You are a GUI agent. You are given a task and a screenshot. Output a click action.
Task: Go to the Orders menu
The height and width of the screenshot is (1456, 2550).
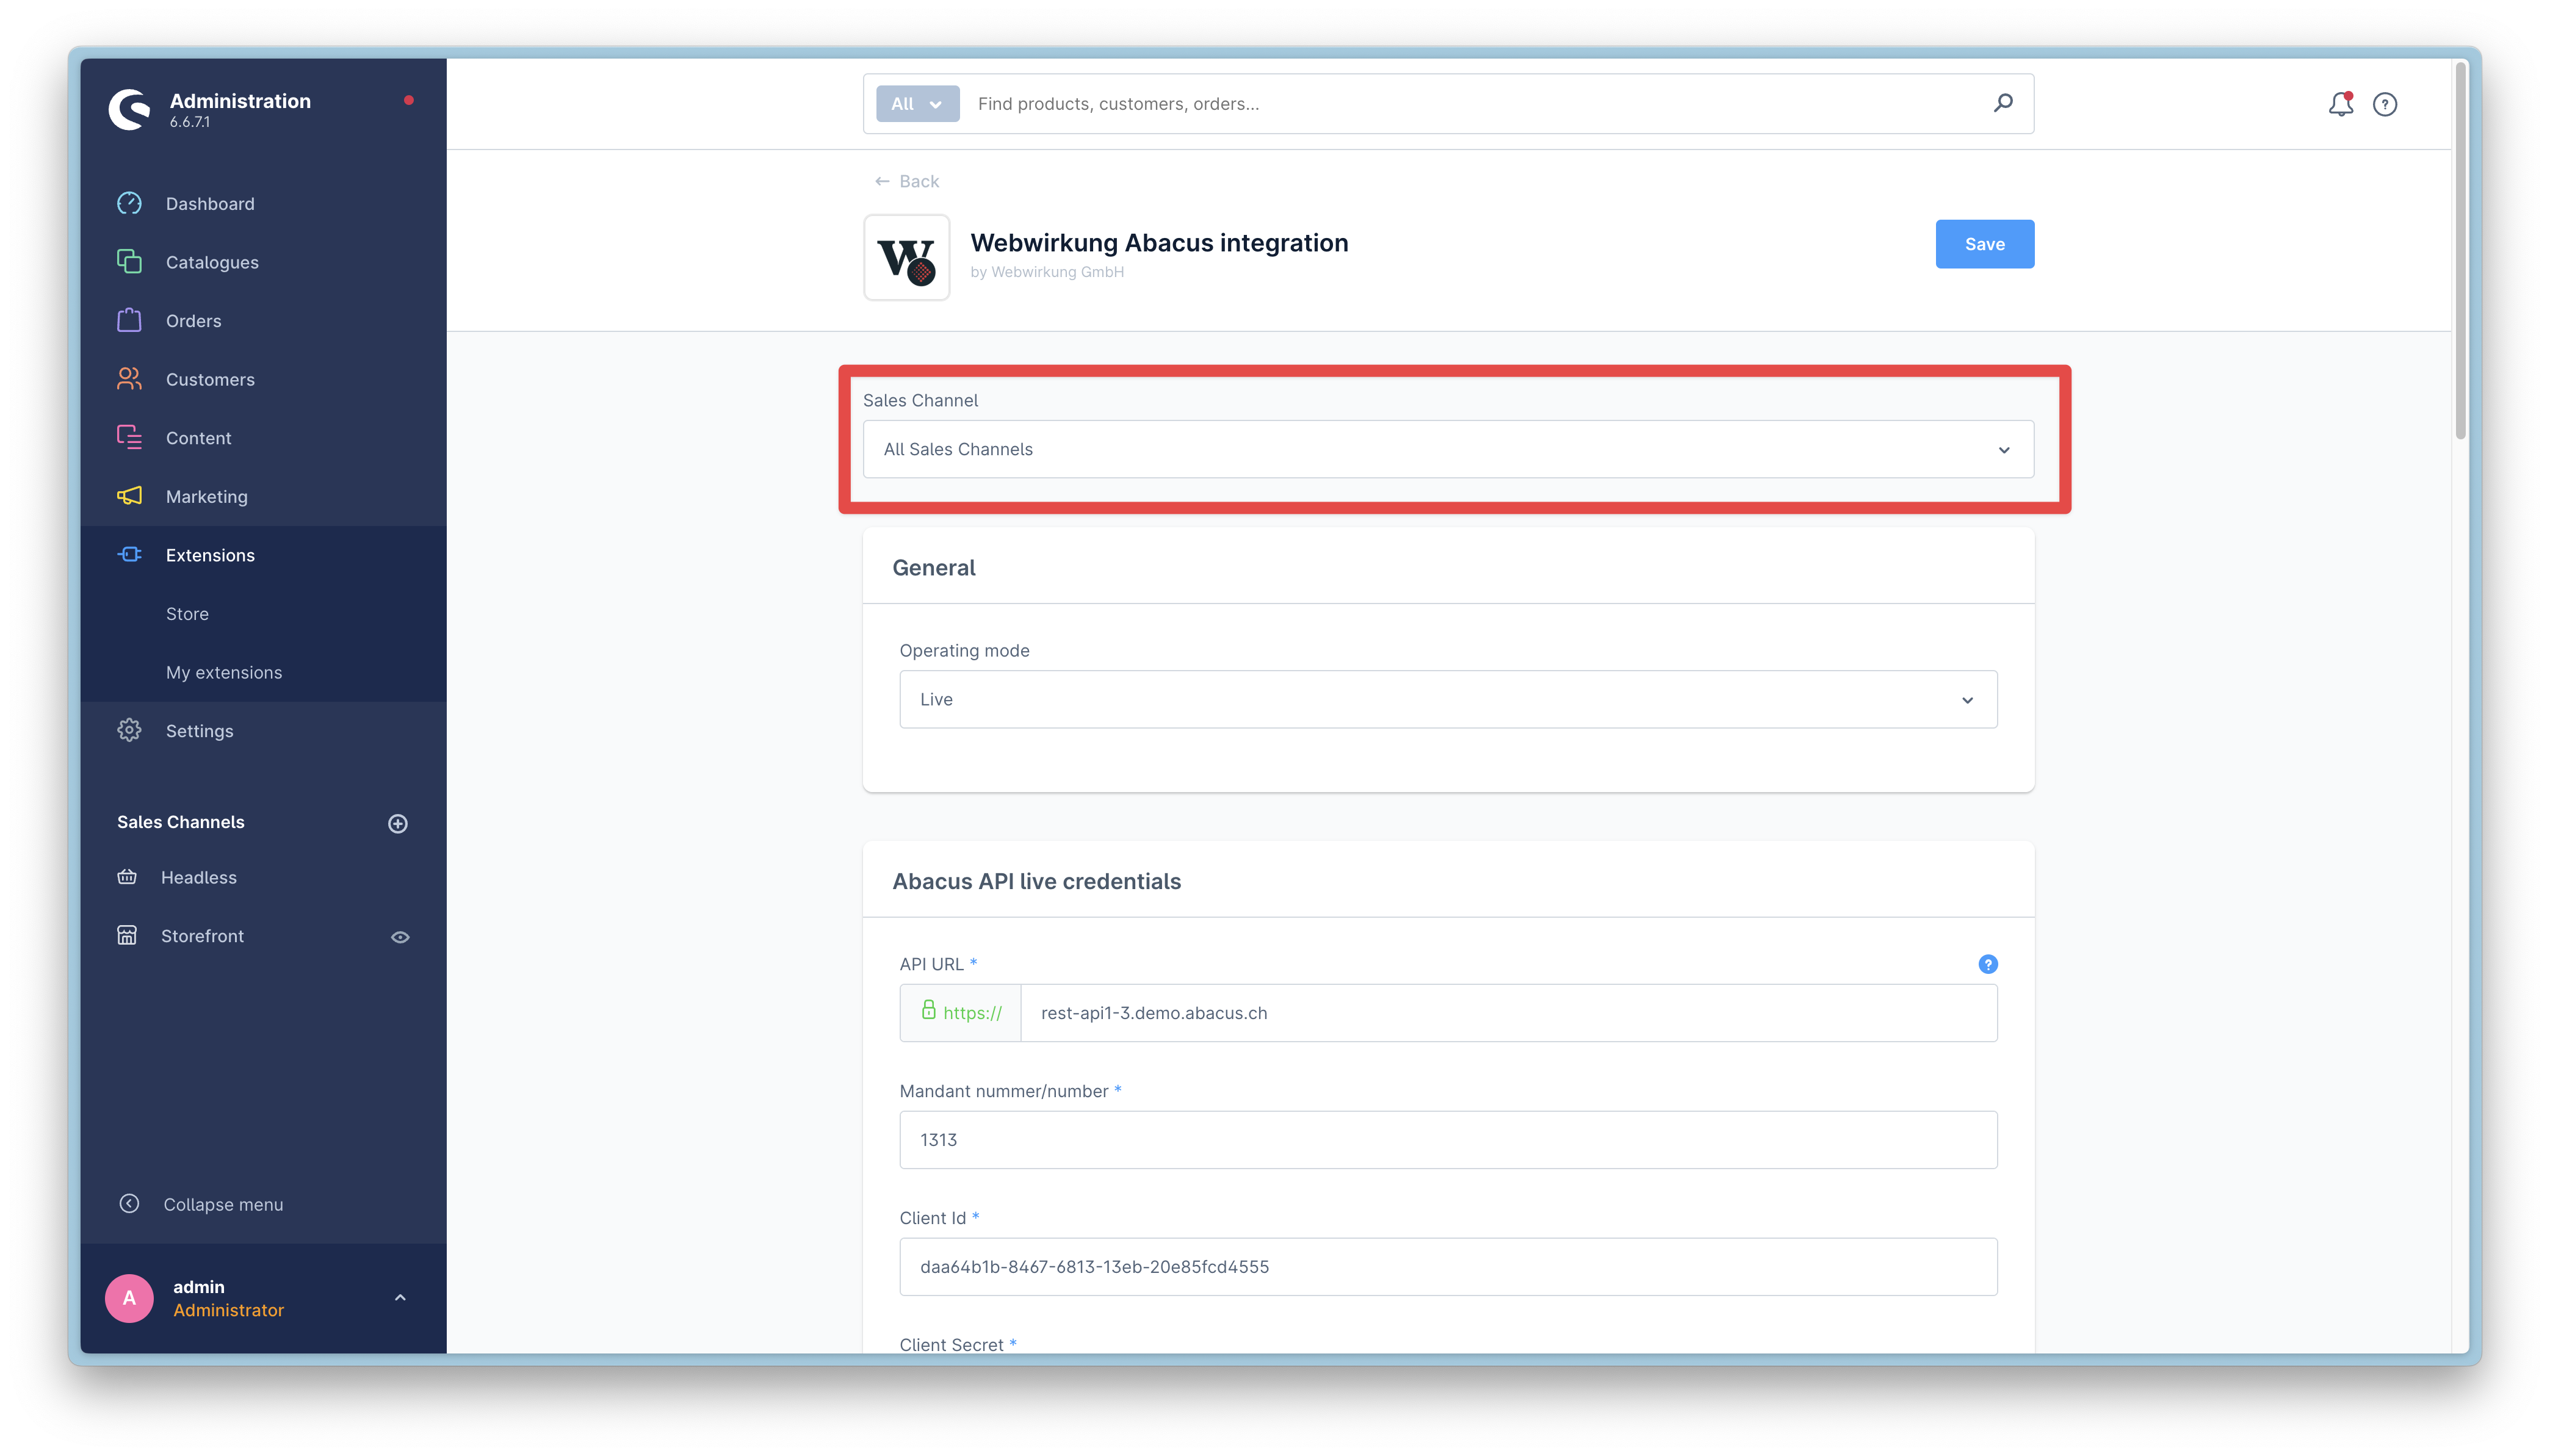(x=194, y=321)
